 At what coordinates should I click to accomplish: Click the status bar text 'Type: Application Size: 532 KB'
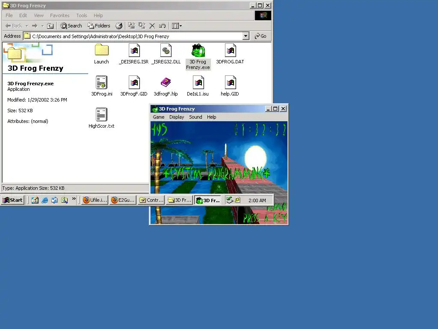pyautogui.click(x=33, y=188)
